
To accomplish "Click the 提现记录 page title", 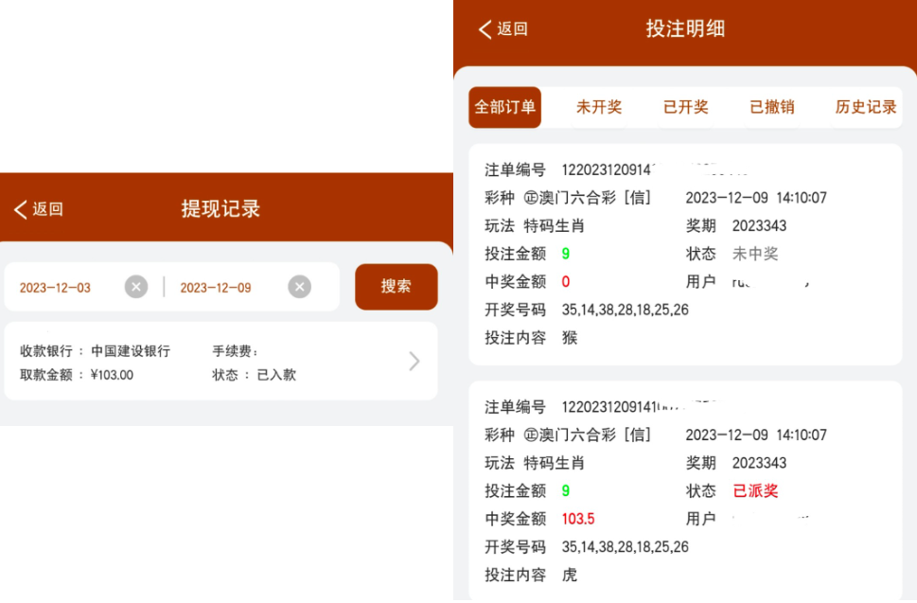I will [220, 209].
